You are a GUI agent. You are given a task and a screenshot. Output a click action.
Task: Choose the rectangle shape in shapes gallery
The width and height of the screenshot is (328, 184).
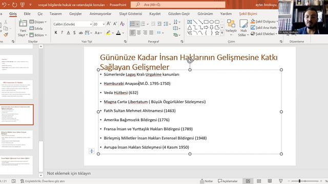click(x=206, y=22)
